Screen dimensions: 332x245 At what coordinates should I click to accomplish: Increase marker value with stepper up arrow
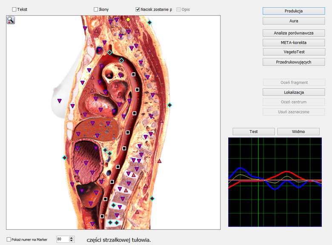pos(71,238)
